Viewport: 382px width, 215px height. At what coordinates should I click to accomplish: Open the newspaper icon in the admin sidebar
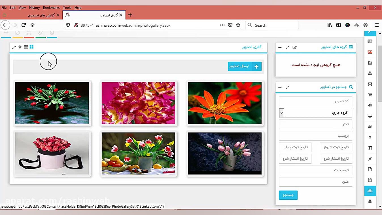(370, 41)
